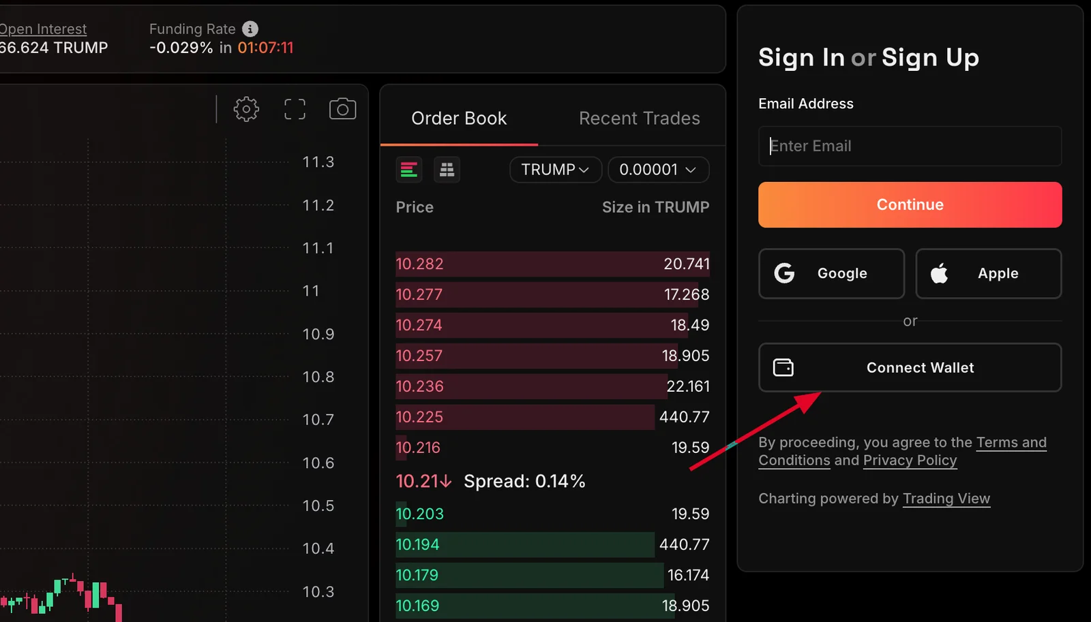Screen dimensions: 1091x622
Task: Select bid price 10.169 row
Action: coord(552,606)
